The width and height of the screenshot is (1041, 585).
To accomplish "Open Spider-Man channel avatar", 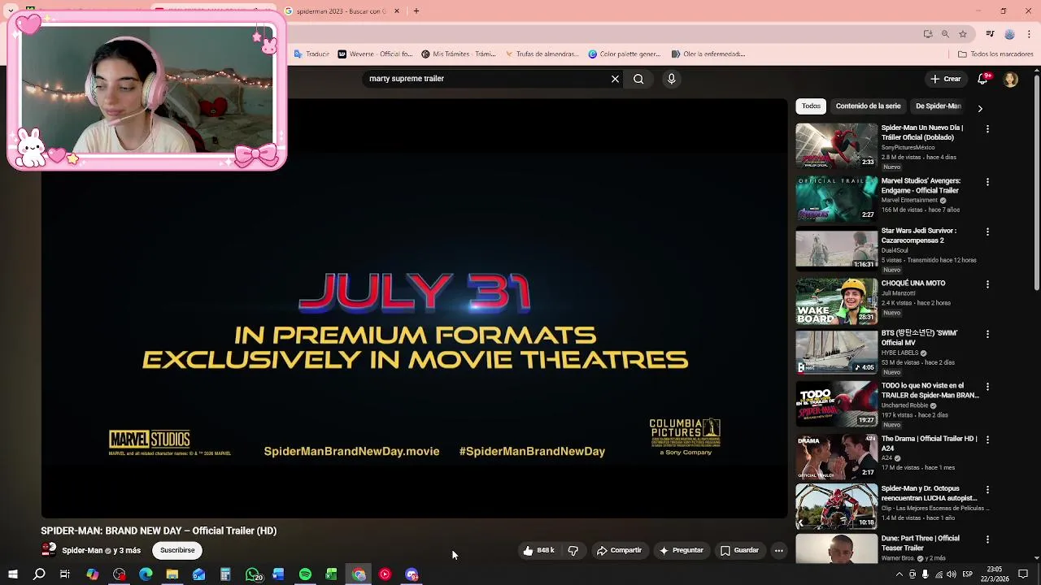I will [49, 550].
